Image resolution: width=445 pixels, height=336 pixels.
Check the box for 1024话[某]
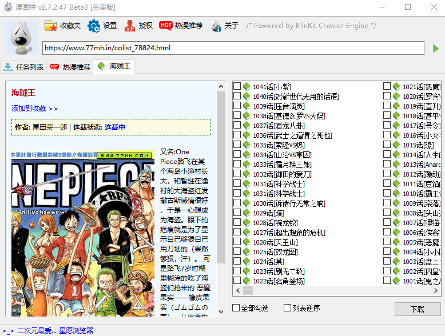(x=237, y=261)
